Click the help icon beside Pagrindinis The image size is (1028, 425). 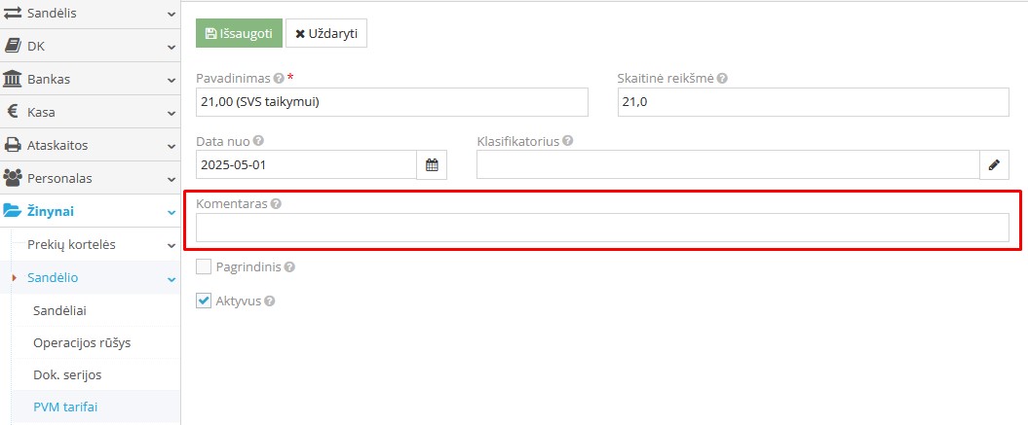click(289, 267)
